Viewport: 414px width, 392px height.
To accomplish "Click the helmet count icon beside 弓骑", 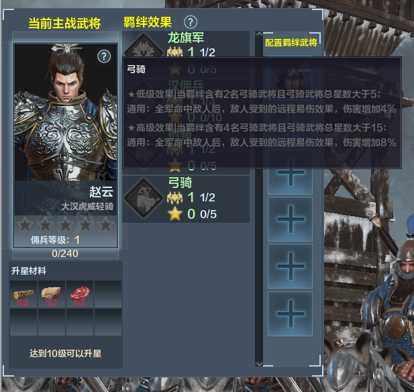I will click(174, 197).
